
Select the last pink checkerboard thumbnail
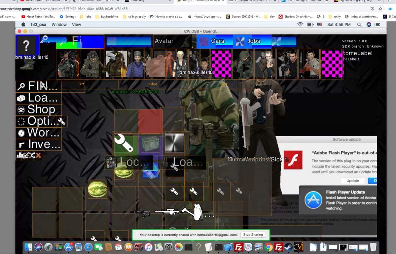(x=332, y=64)
